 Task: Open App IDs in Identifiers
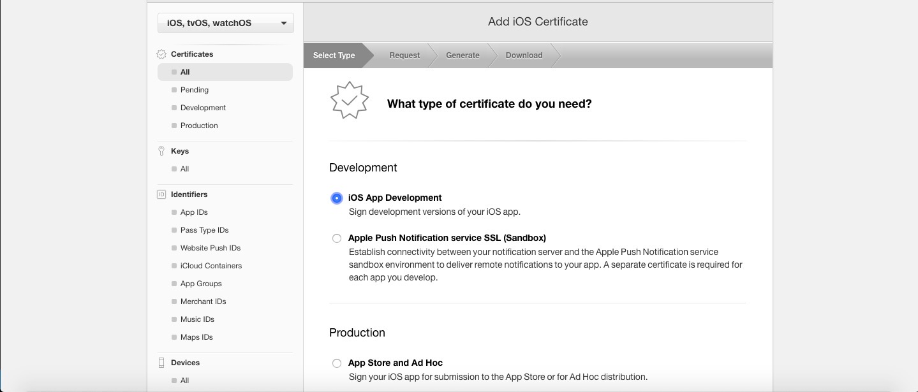tap(194, 212)
